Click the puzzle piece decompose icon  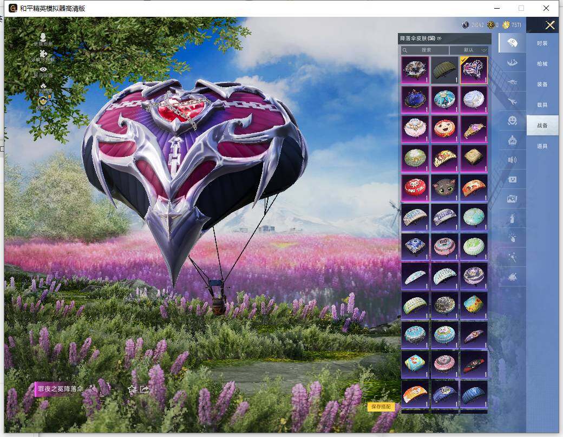click(x=43, y=54)
